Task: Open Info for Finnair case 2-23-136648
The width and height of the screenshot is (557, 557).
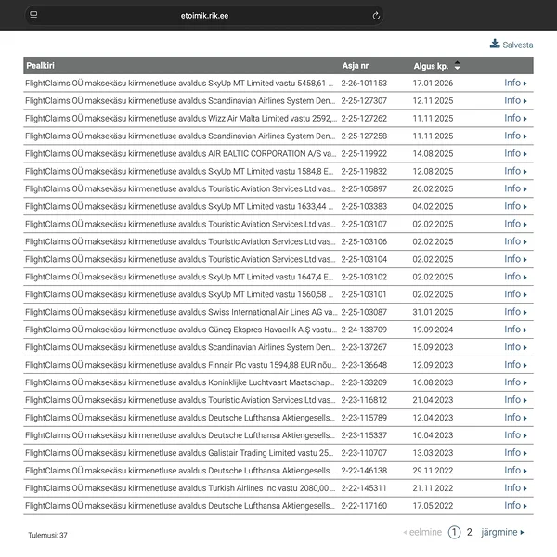Action: tap(512, 365)
